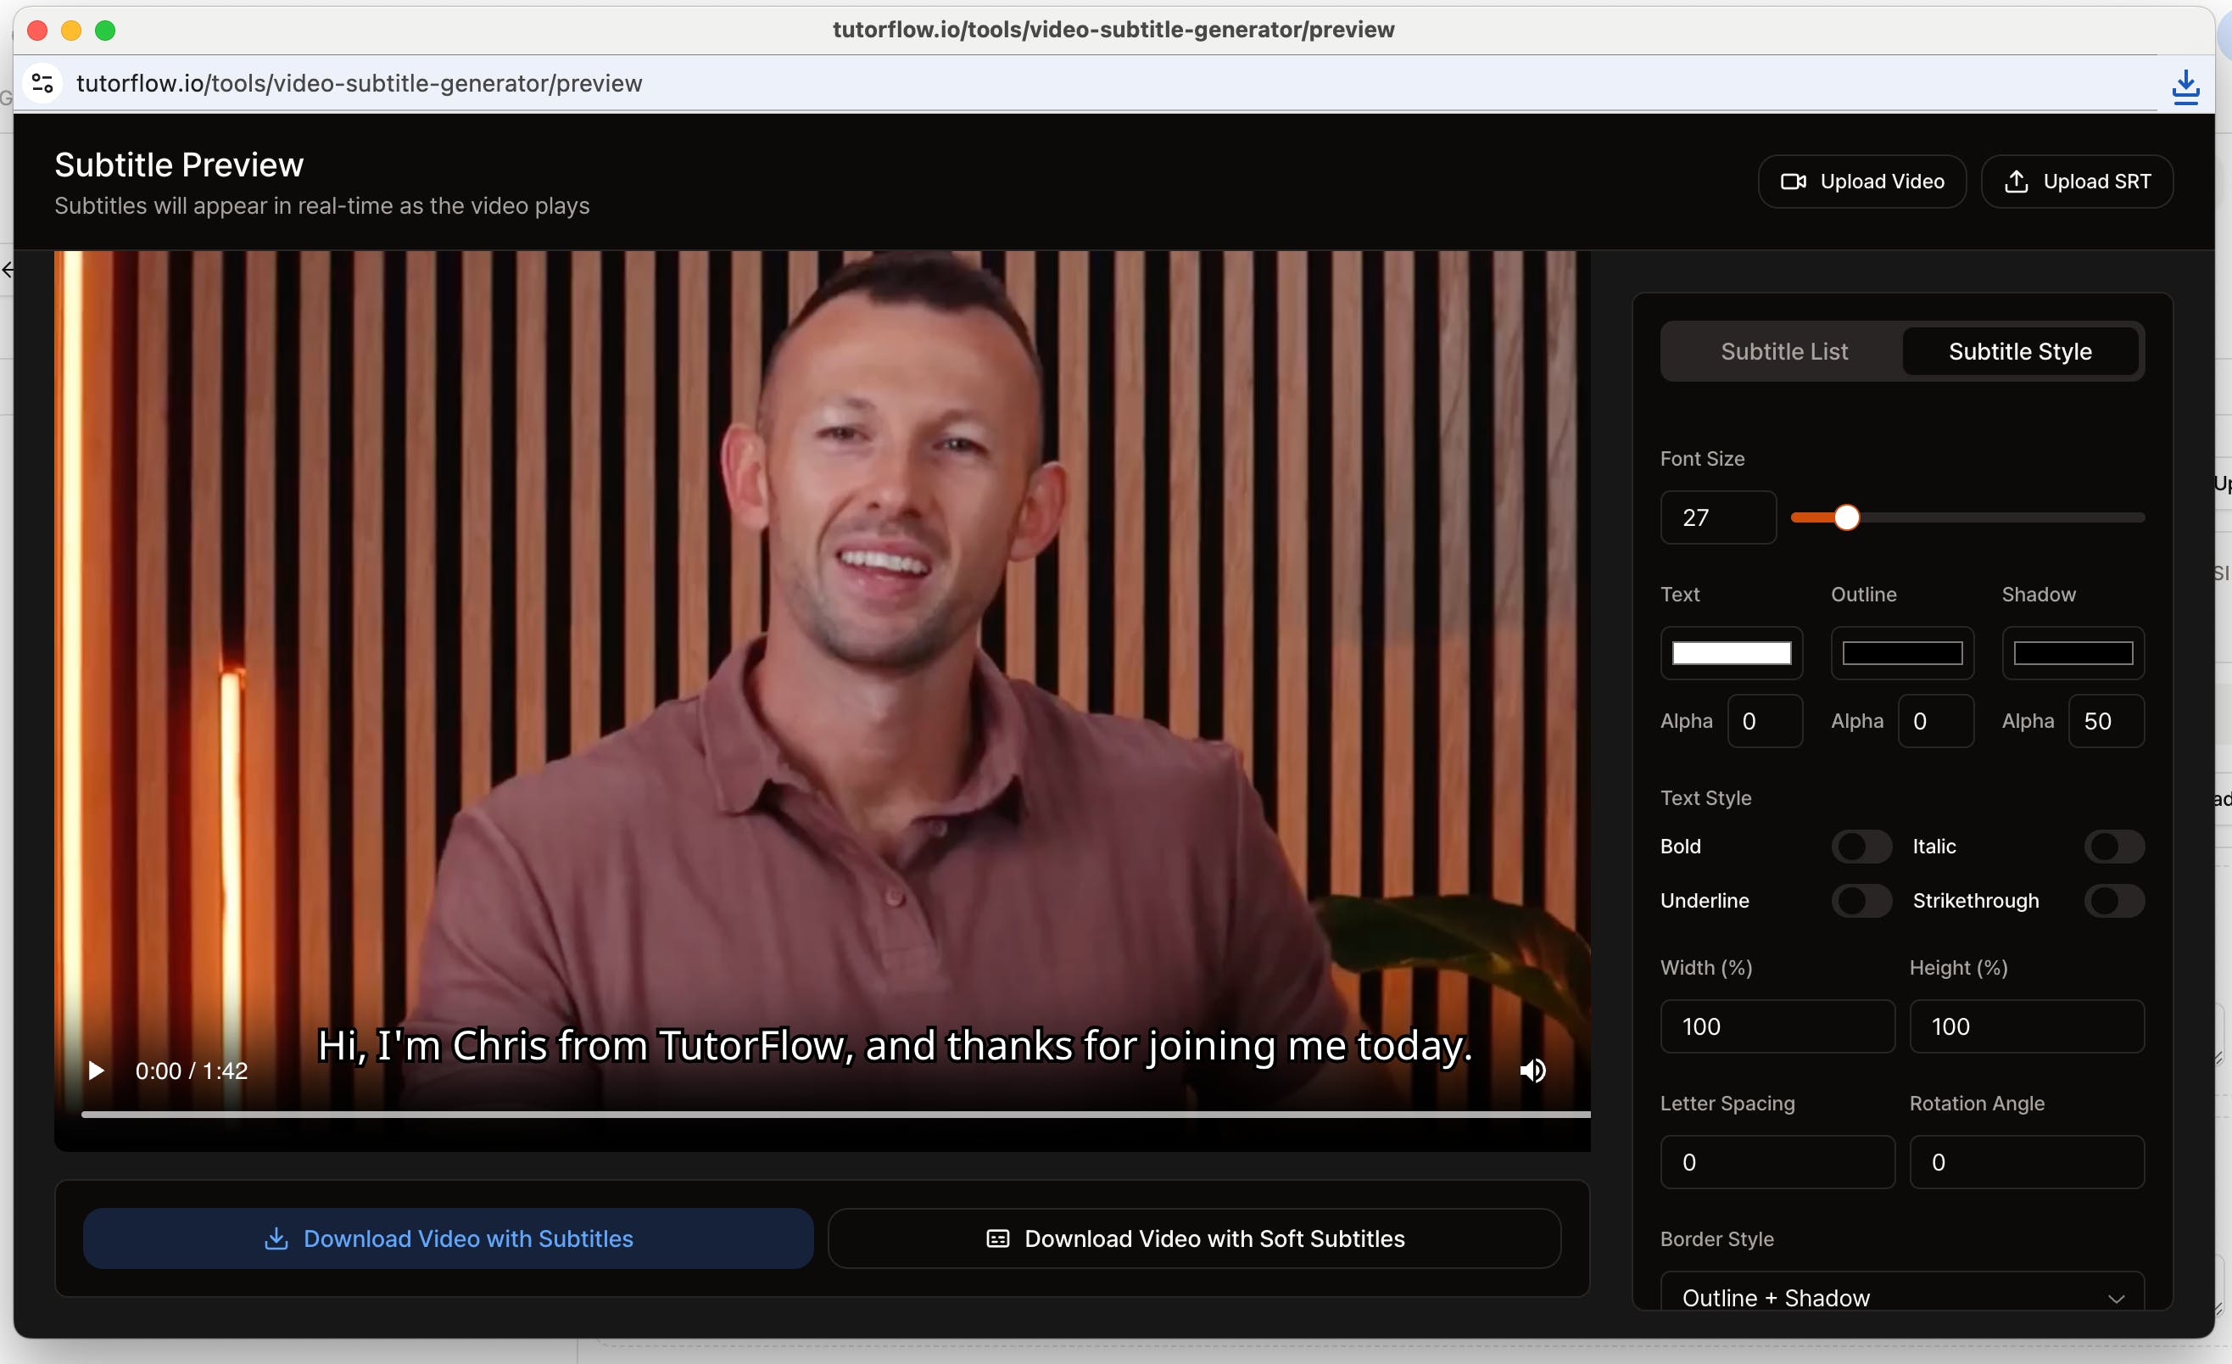2232x1364 pixels.
Task: Select the Subtitle Style tab
Action: click(x=2019, y=352)
